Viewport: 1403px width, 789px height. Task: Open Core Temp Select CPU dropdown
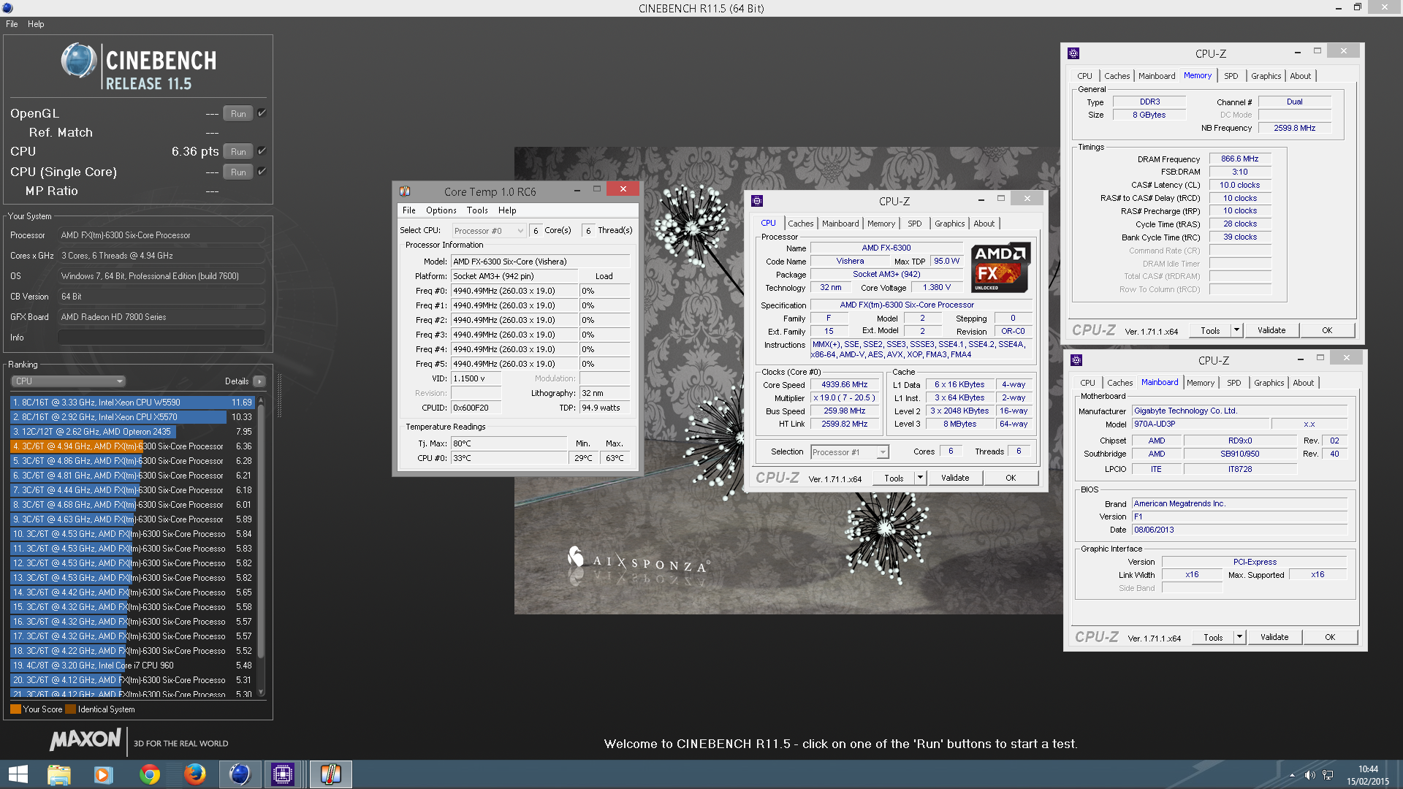click(x=489, y=231)
